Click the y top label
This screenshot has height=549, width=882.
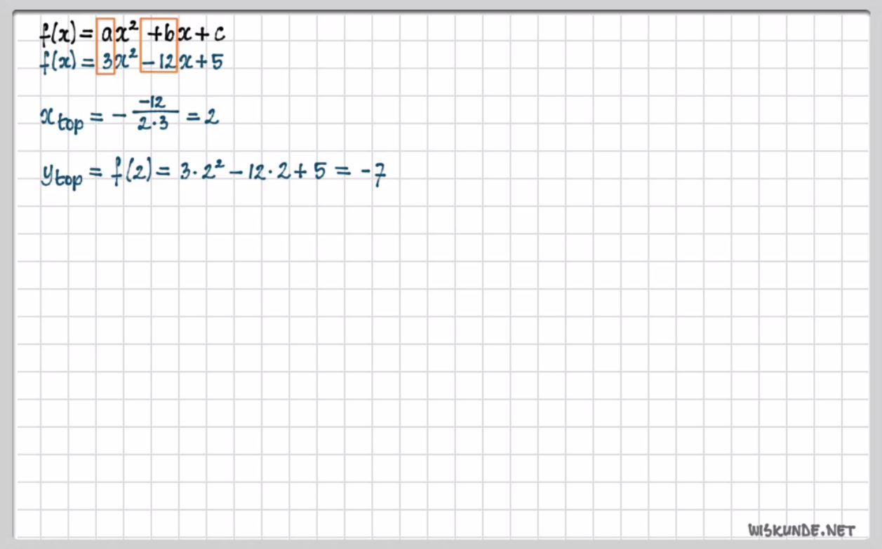pyautogui.click(x=61, y=175)
